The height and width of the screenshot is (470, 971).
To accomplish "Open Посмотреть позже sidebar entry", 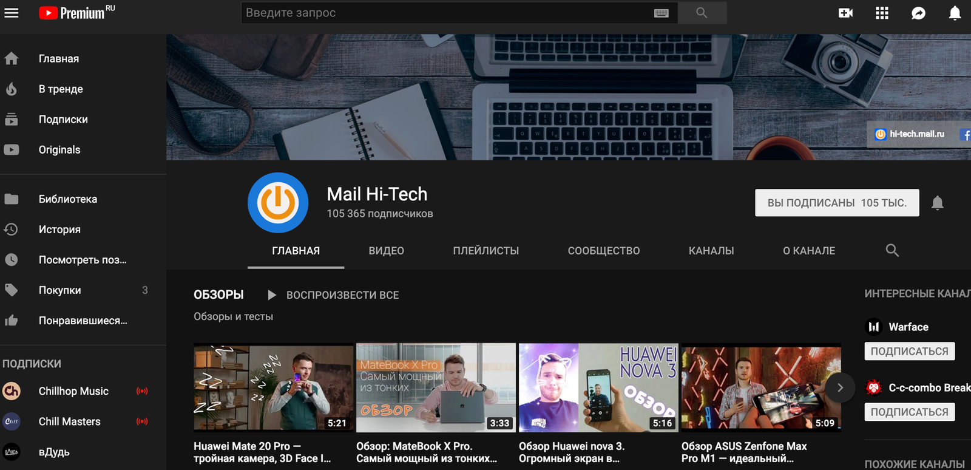I will pyautogui.click(x=83, y=259).
